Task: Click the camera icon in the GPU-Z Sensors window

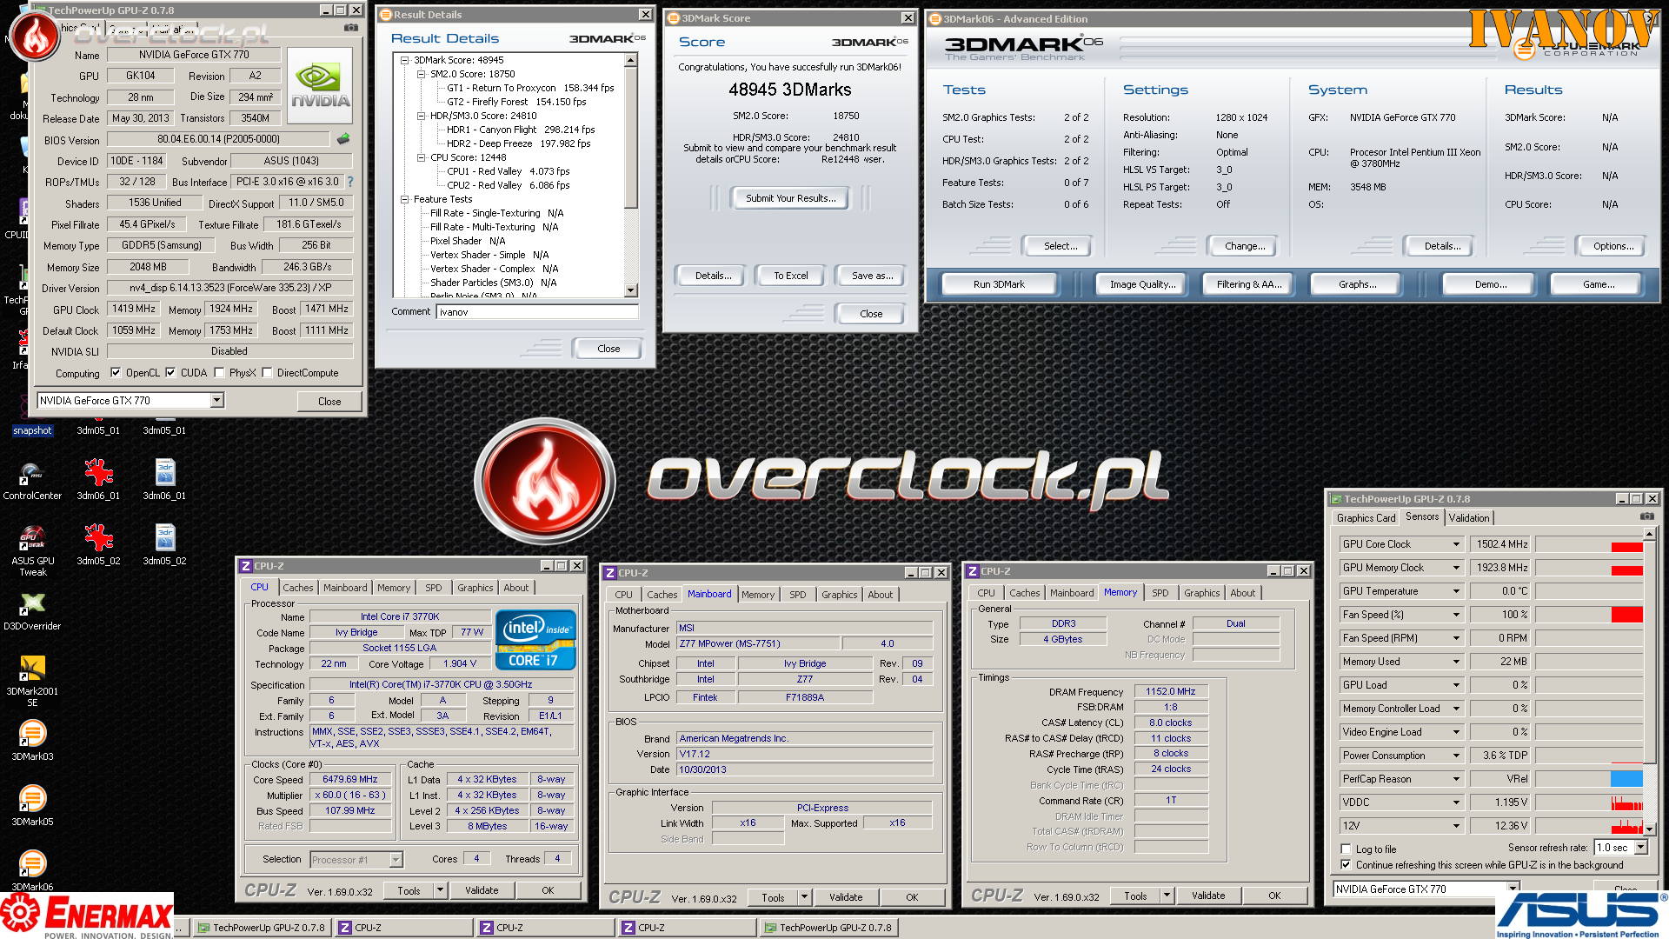Action: click(1646, 516)
